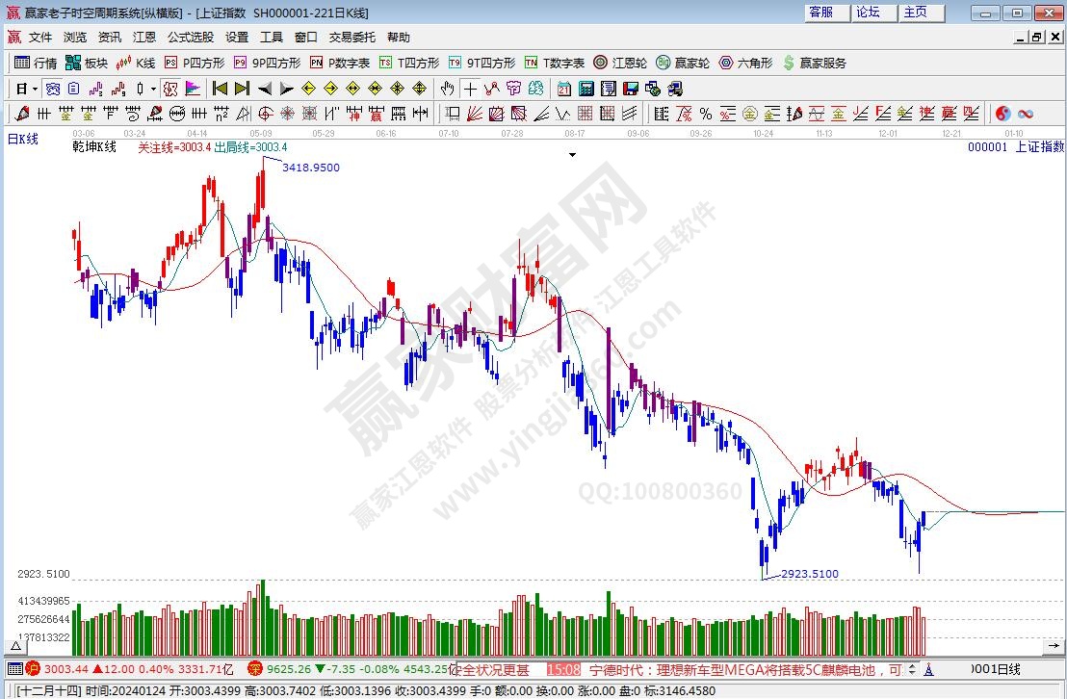Image resolution: width=1067 pixels, height=699 pixels.
Task: Click the 论坛 forum button
Action: pos(869,13)
